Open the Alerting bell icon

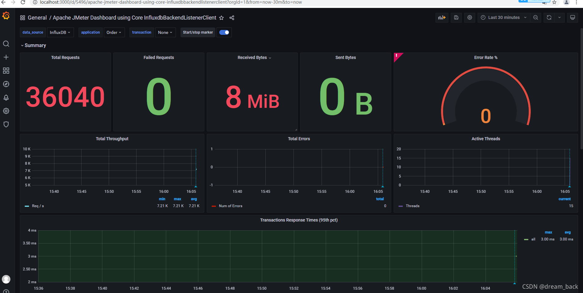[6, 97]
